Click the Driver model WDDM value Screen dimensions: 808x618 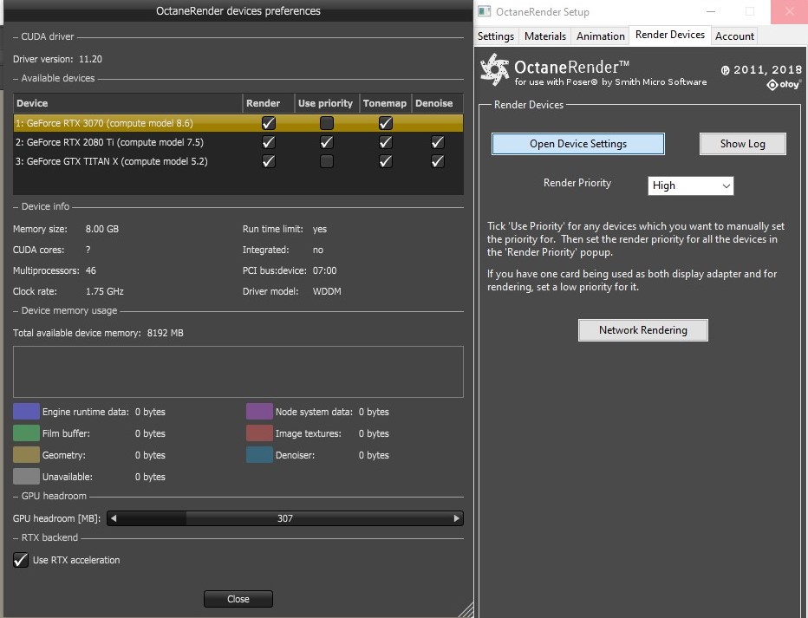(327, 291)
